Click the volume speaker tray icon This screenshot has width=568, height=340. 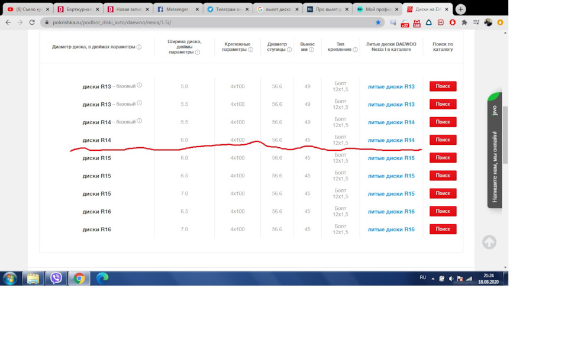coord(451,279)
